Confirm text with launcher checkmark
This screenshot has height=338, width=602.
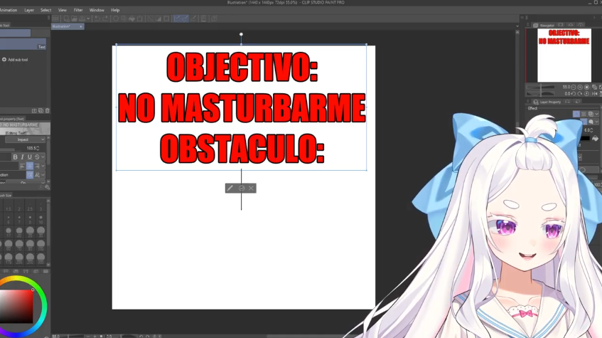click(x=242, y=188)
